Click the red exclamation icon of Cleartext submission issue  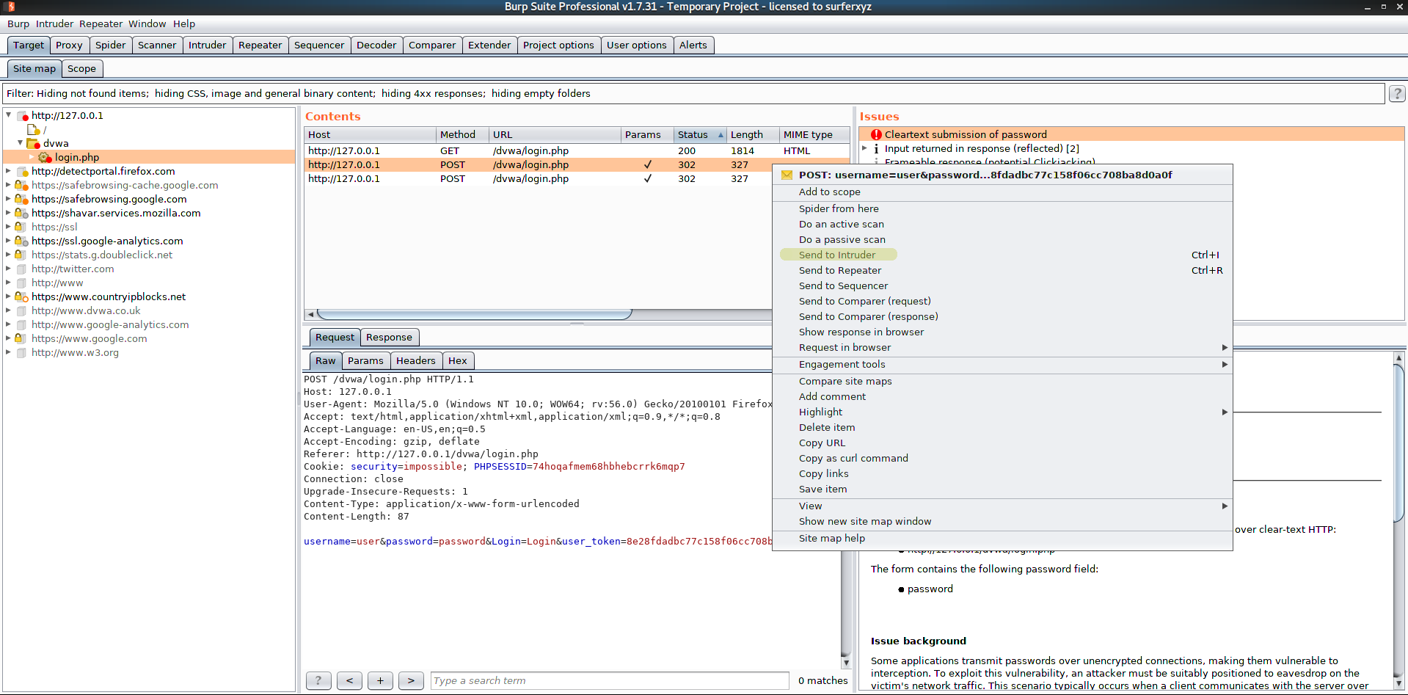click(876, 134)
